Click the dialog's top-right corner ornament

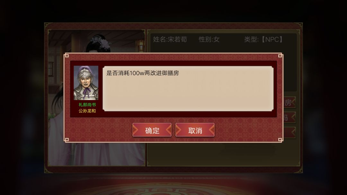280,55
